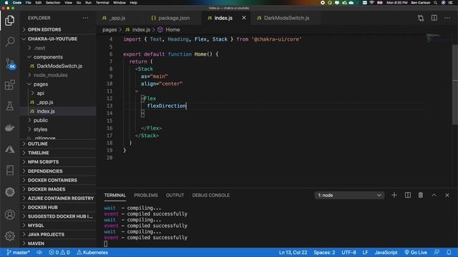
Task: Open the Extensions view in activity bar
Action: [x=10, y=85]
